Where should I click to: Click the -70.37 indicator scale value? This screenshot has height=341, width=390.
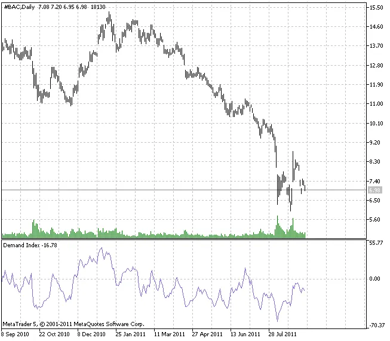376,325
